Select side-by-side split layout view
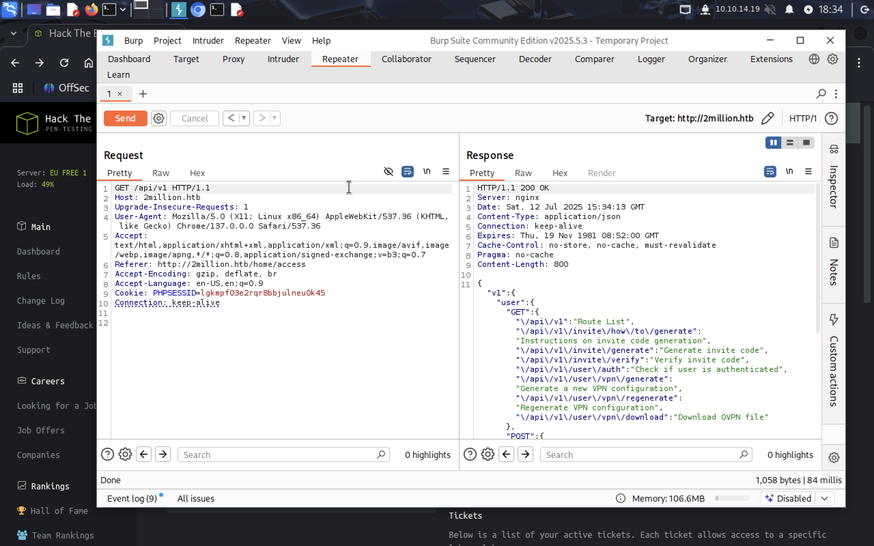This screenshot has width=874, height=546. coord(773,143)
